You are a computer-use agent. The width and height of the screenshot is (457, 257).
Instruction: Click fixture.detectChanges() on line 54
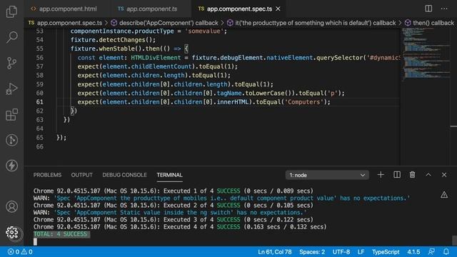pyautogui.click(x=113, y=40)
